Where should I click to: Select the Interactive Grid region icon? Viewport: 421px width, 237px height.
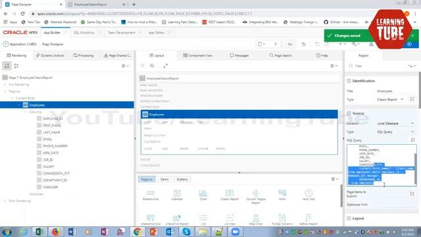pyautogui.click(x=151, y=218)
